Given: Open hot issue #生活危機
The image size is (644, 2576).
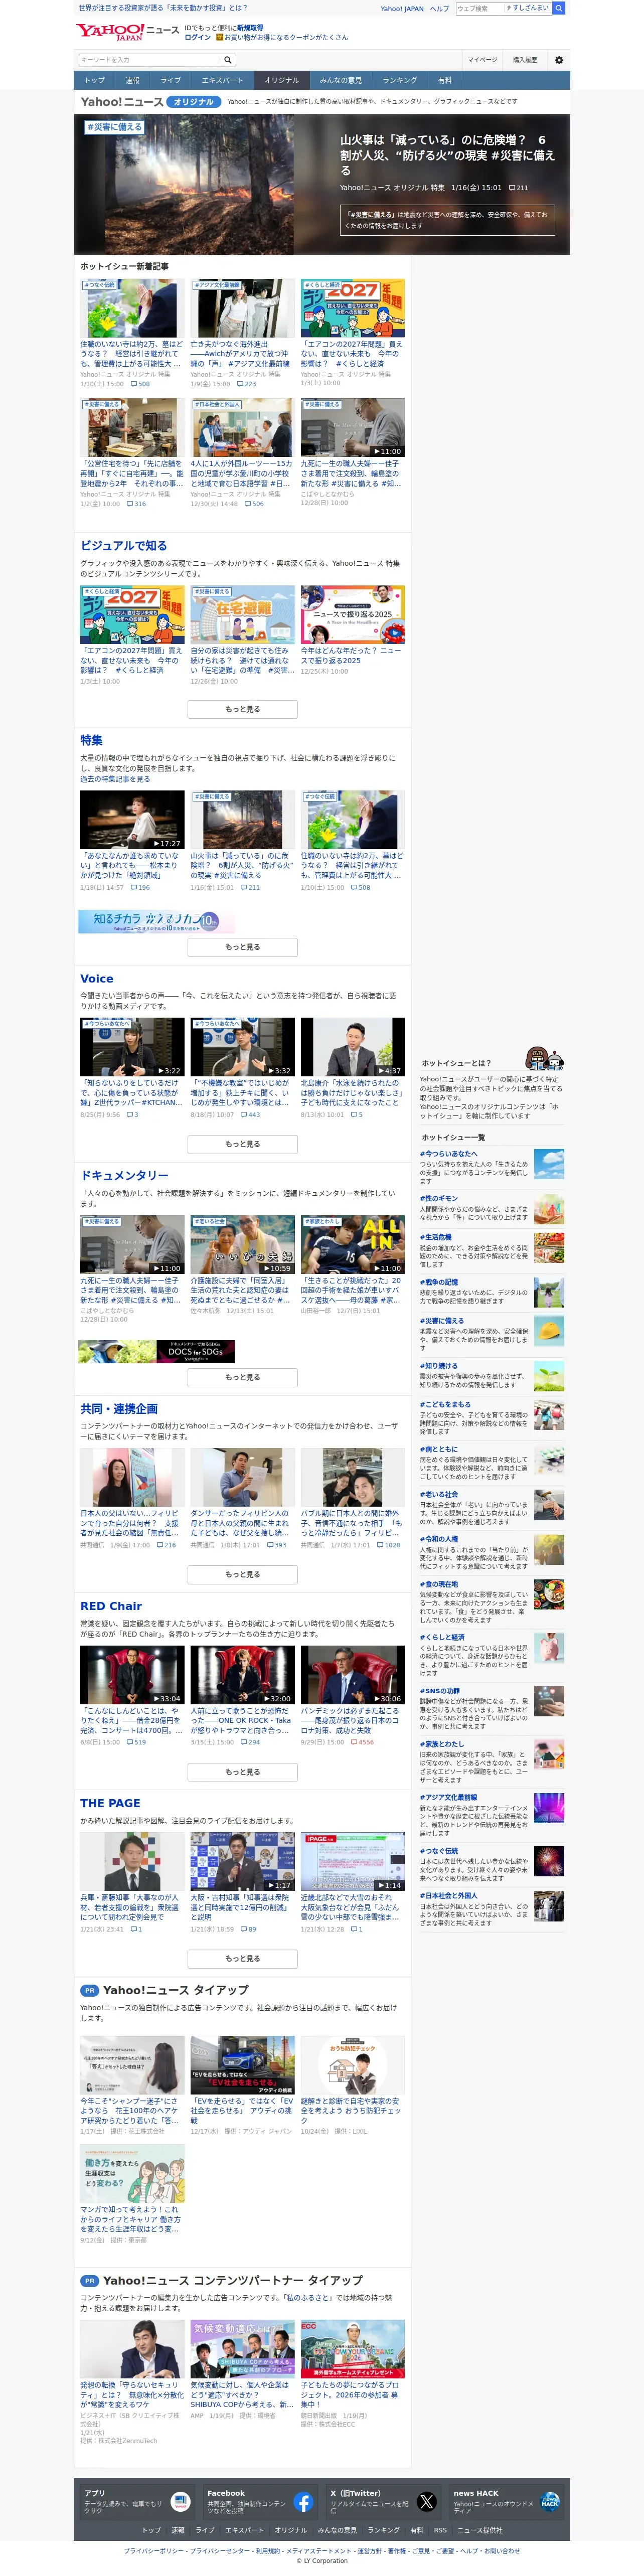Looking at the screenshot, I should point(436,1237).
